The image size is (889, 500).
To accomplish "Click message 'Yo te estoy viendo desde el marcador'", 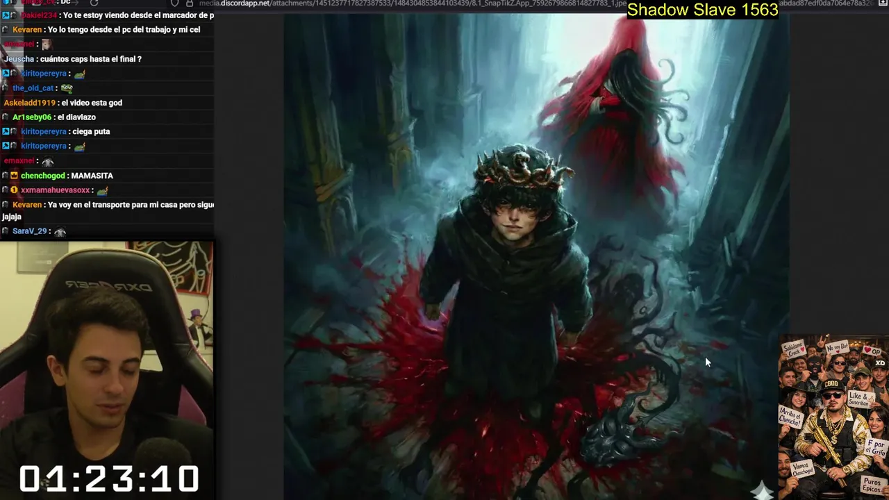I will point(138,15).
